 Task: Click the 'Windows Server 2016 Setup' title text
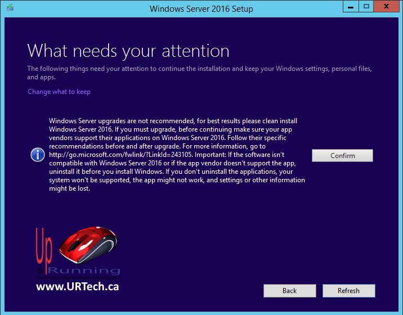click(x=201, y=9)
